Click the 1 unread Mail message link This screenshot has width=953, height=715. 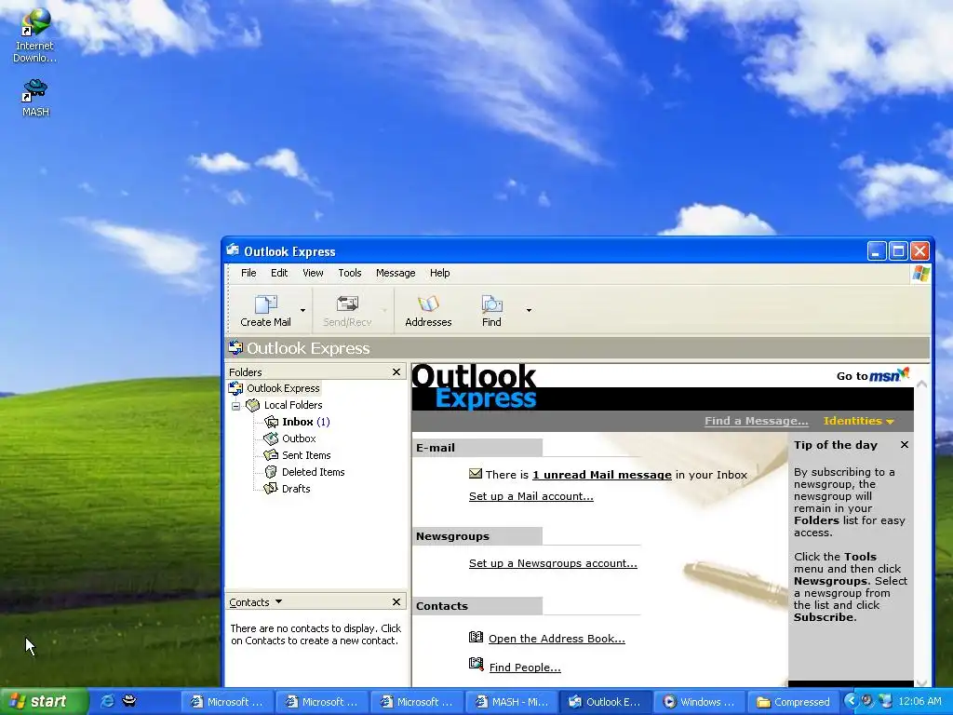pos(602,475)
